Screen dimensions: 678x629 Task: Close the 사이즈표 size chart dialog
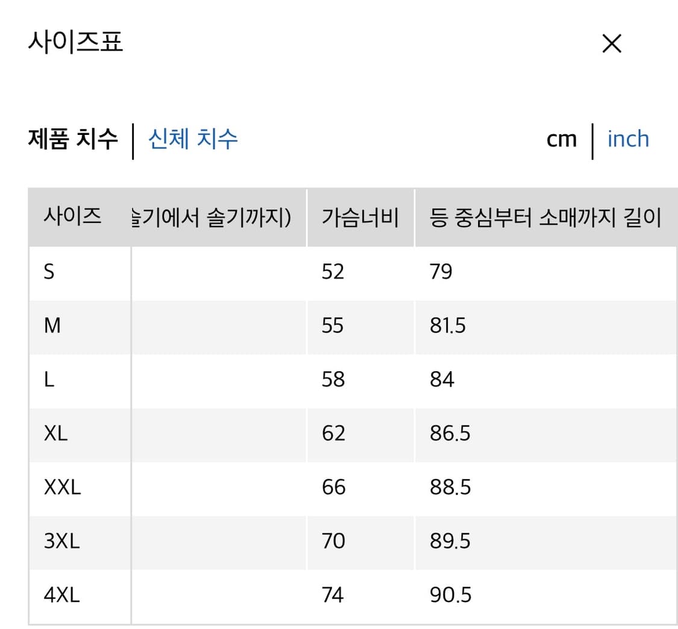tap(611, 43)
